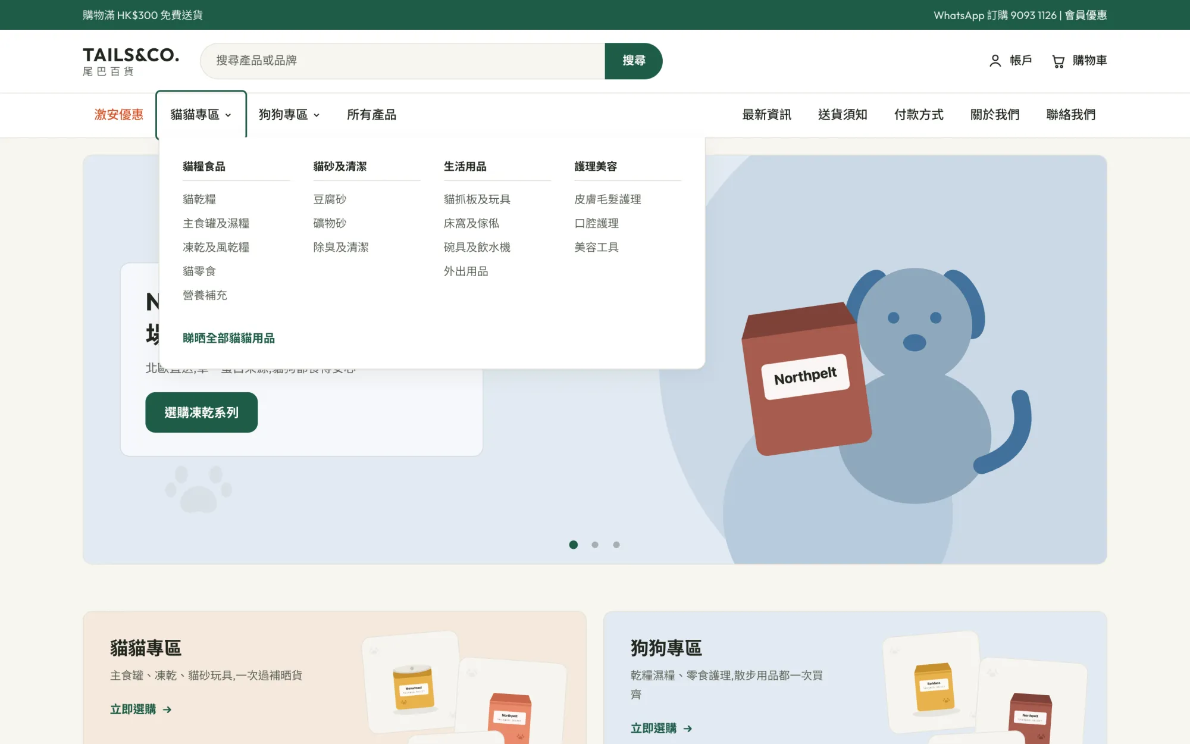Go to second carousel slide dot
The image size is (1190, 744).
(x=595, y=545)
